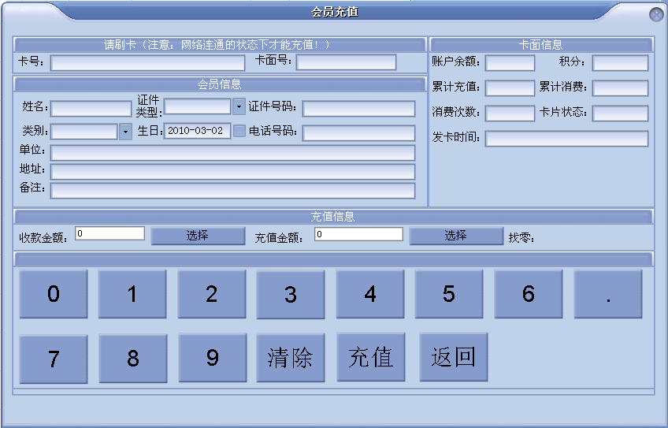Click the 卡面号 text field
668x428 pixels.
click(x=346, y=63)
